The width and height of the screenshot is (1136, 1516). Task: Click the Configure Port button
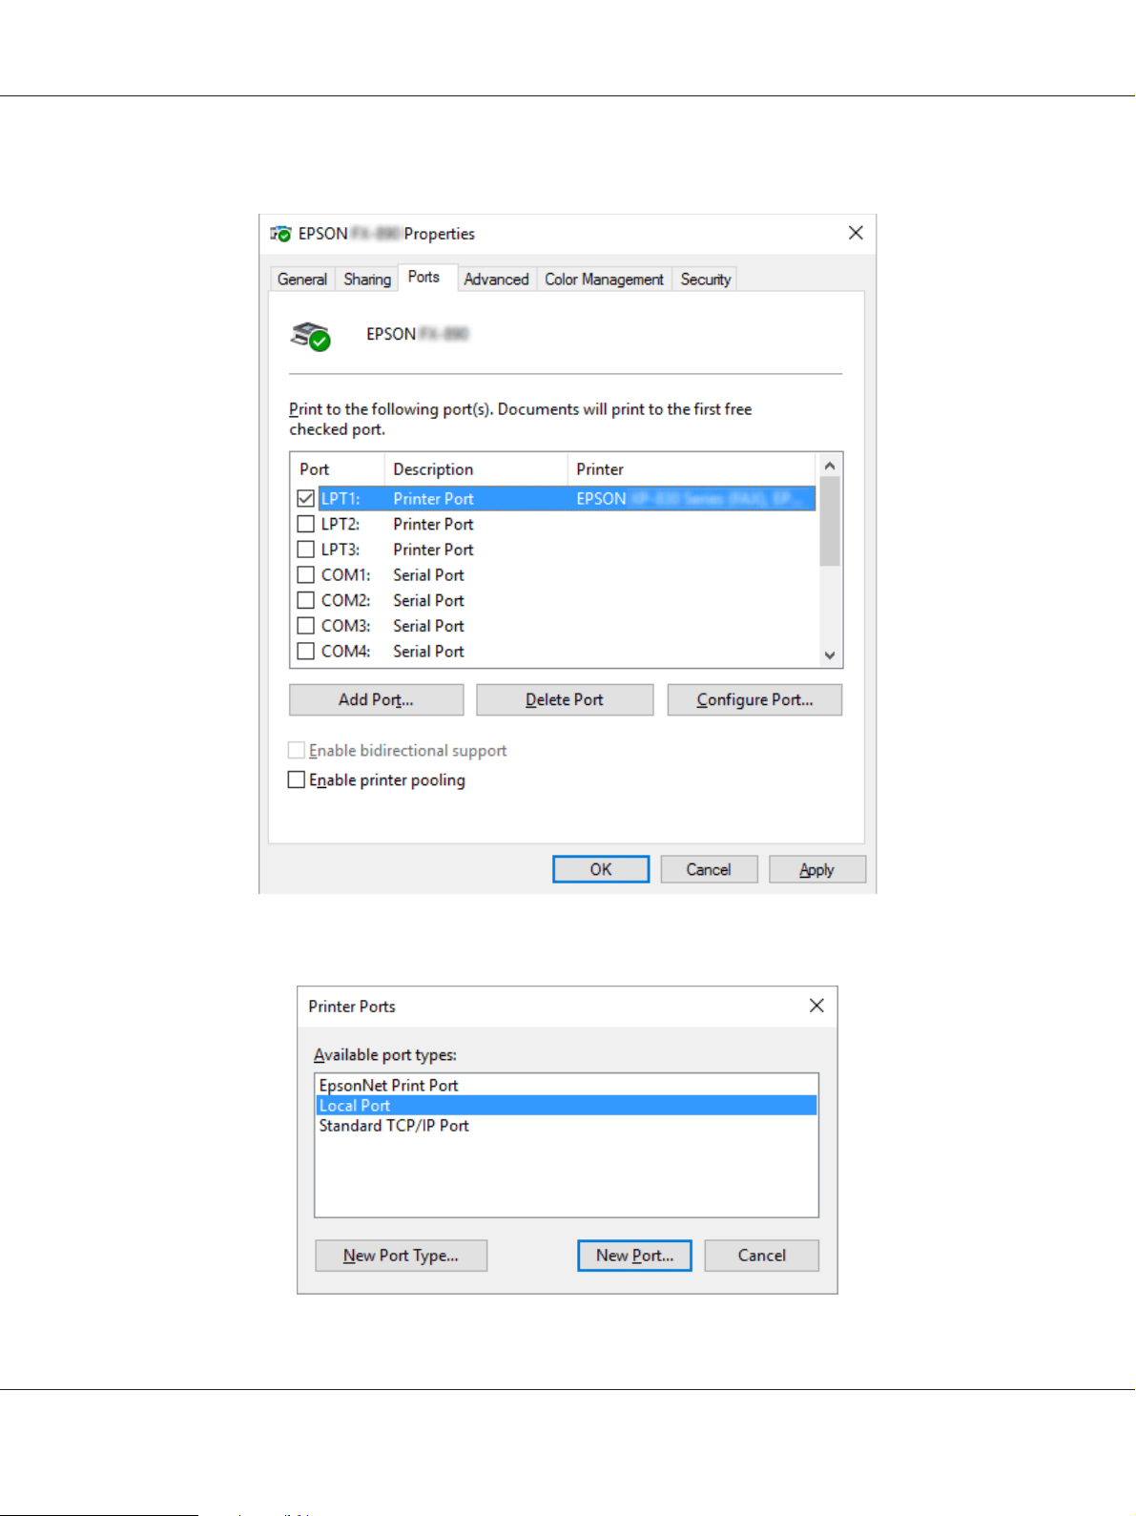pos(754,699)
